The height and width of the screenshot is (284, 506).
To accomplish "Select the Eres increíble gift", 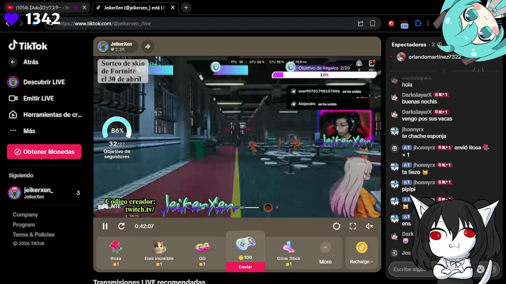I will [159, 253].
